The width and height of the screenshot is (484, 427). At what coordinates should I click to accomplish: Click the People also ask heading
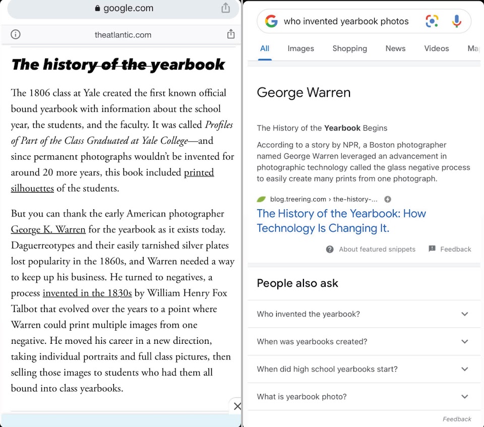(297, 283)
